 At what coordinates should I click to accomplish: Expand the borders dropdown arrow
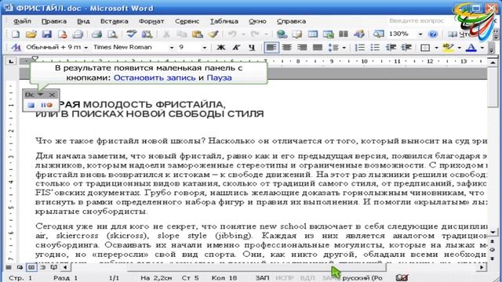[436, 48]
